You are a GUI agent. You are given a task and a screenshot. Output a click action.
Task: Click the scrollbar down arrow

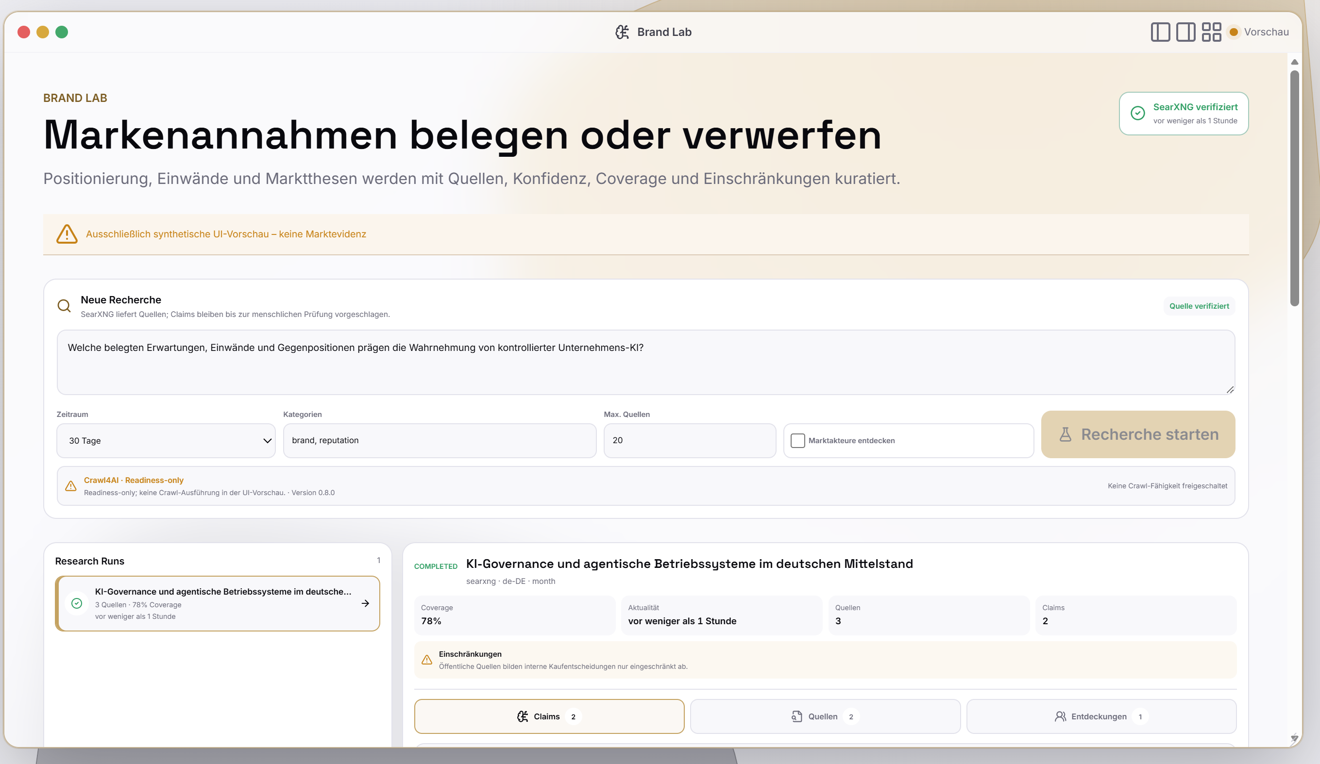click(x=1294, y=738)
